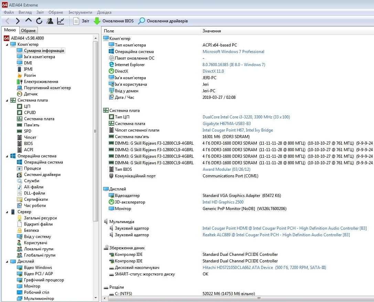
Task: Open the Обране menu in menu bar
Action: [x=56, y=12]
